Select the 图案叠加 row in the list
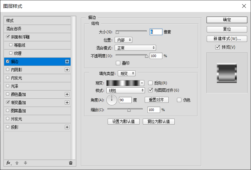 tap(37, 111)
